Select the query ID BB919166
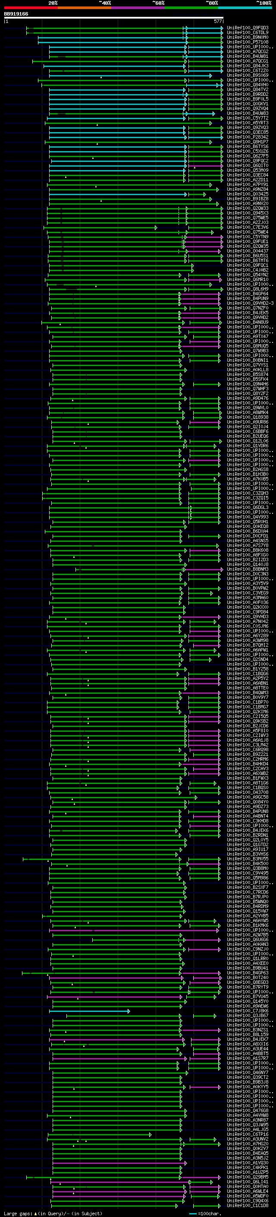Image resolution: width=276 pixels, height=1217 pixels. click(16, 14)
